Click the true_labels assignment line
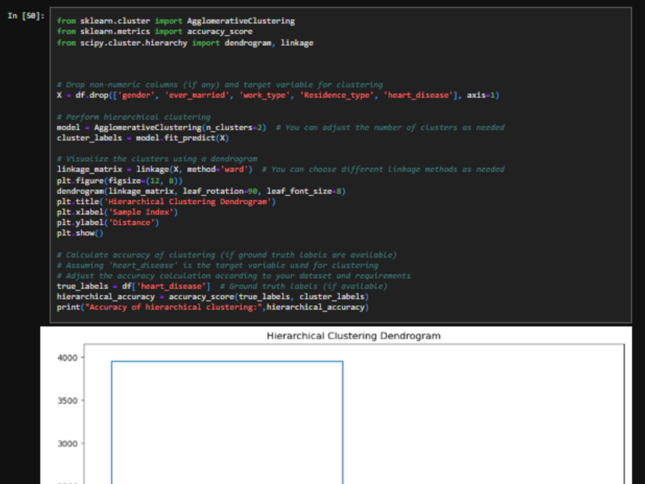The image size is (645, 484). [x=222, y=286]
